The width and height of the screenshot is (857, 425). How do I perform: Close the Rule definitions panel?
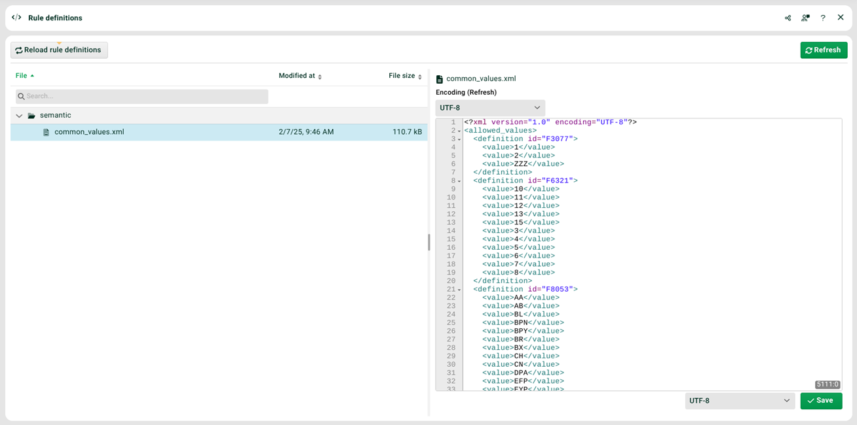[x=841, y=18]
